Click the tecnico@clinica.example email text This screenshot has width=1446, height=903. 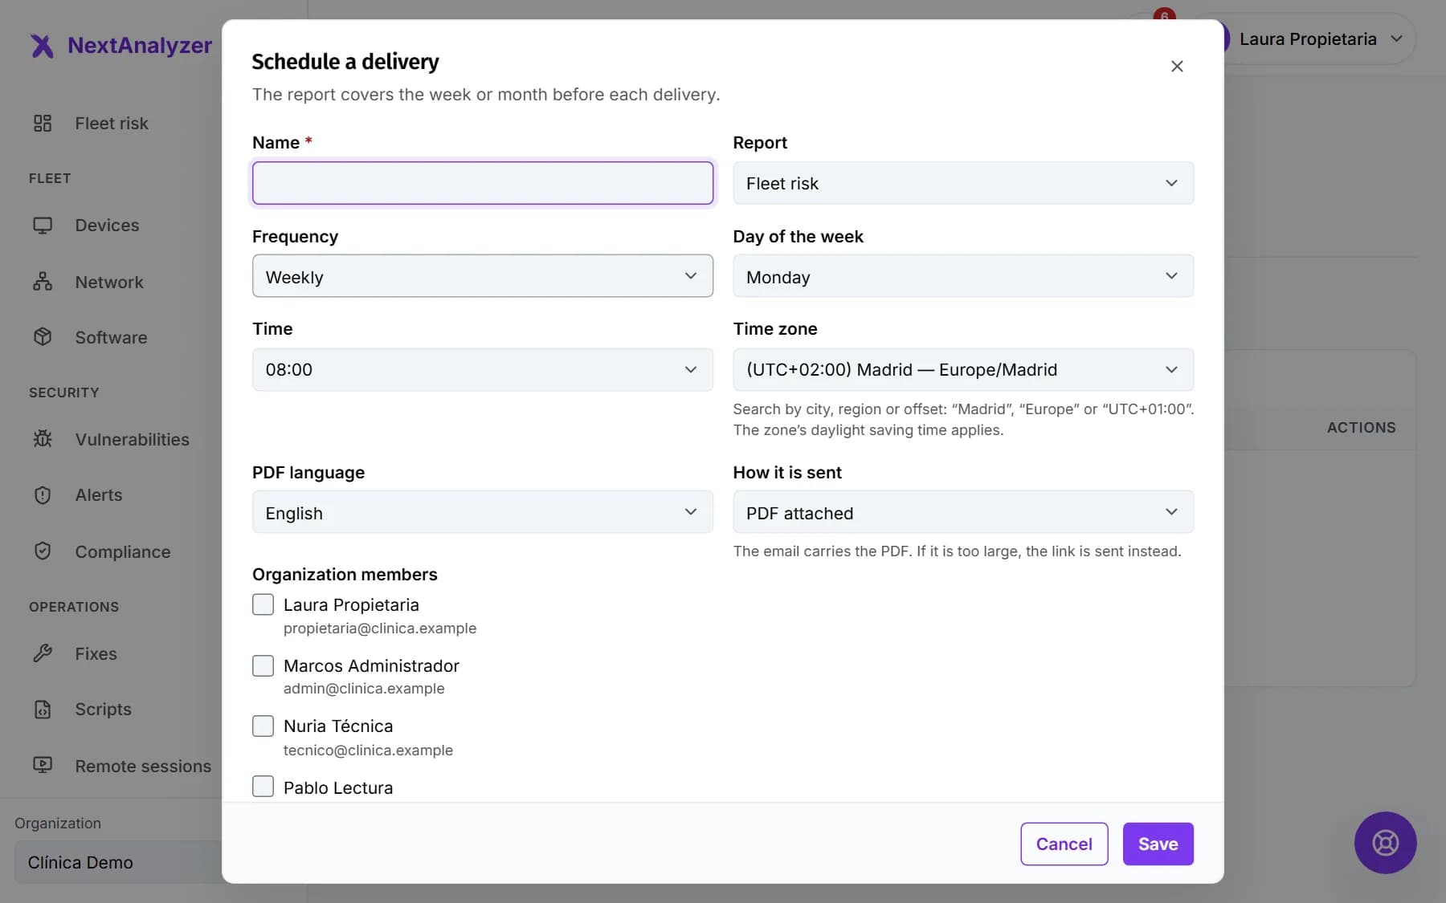point(368,750)
